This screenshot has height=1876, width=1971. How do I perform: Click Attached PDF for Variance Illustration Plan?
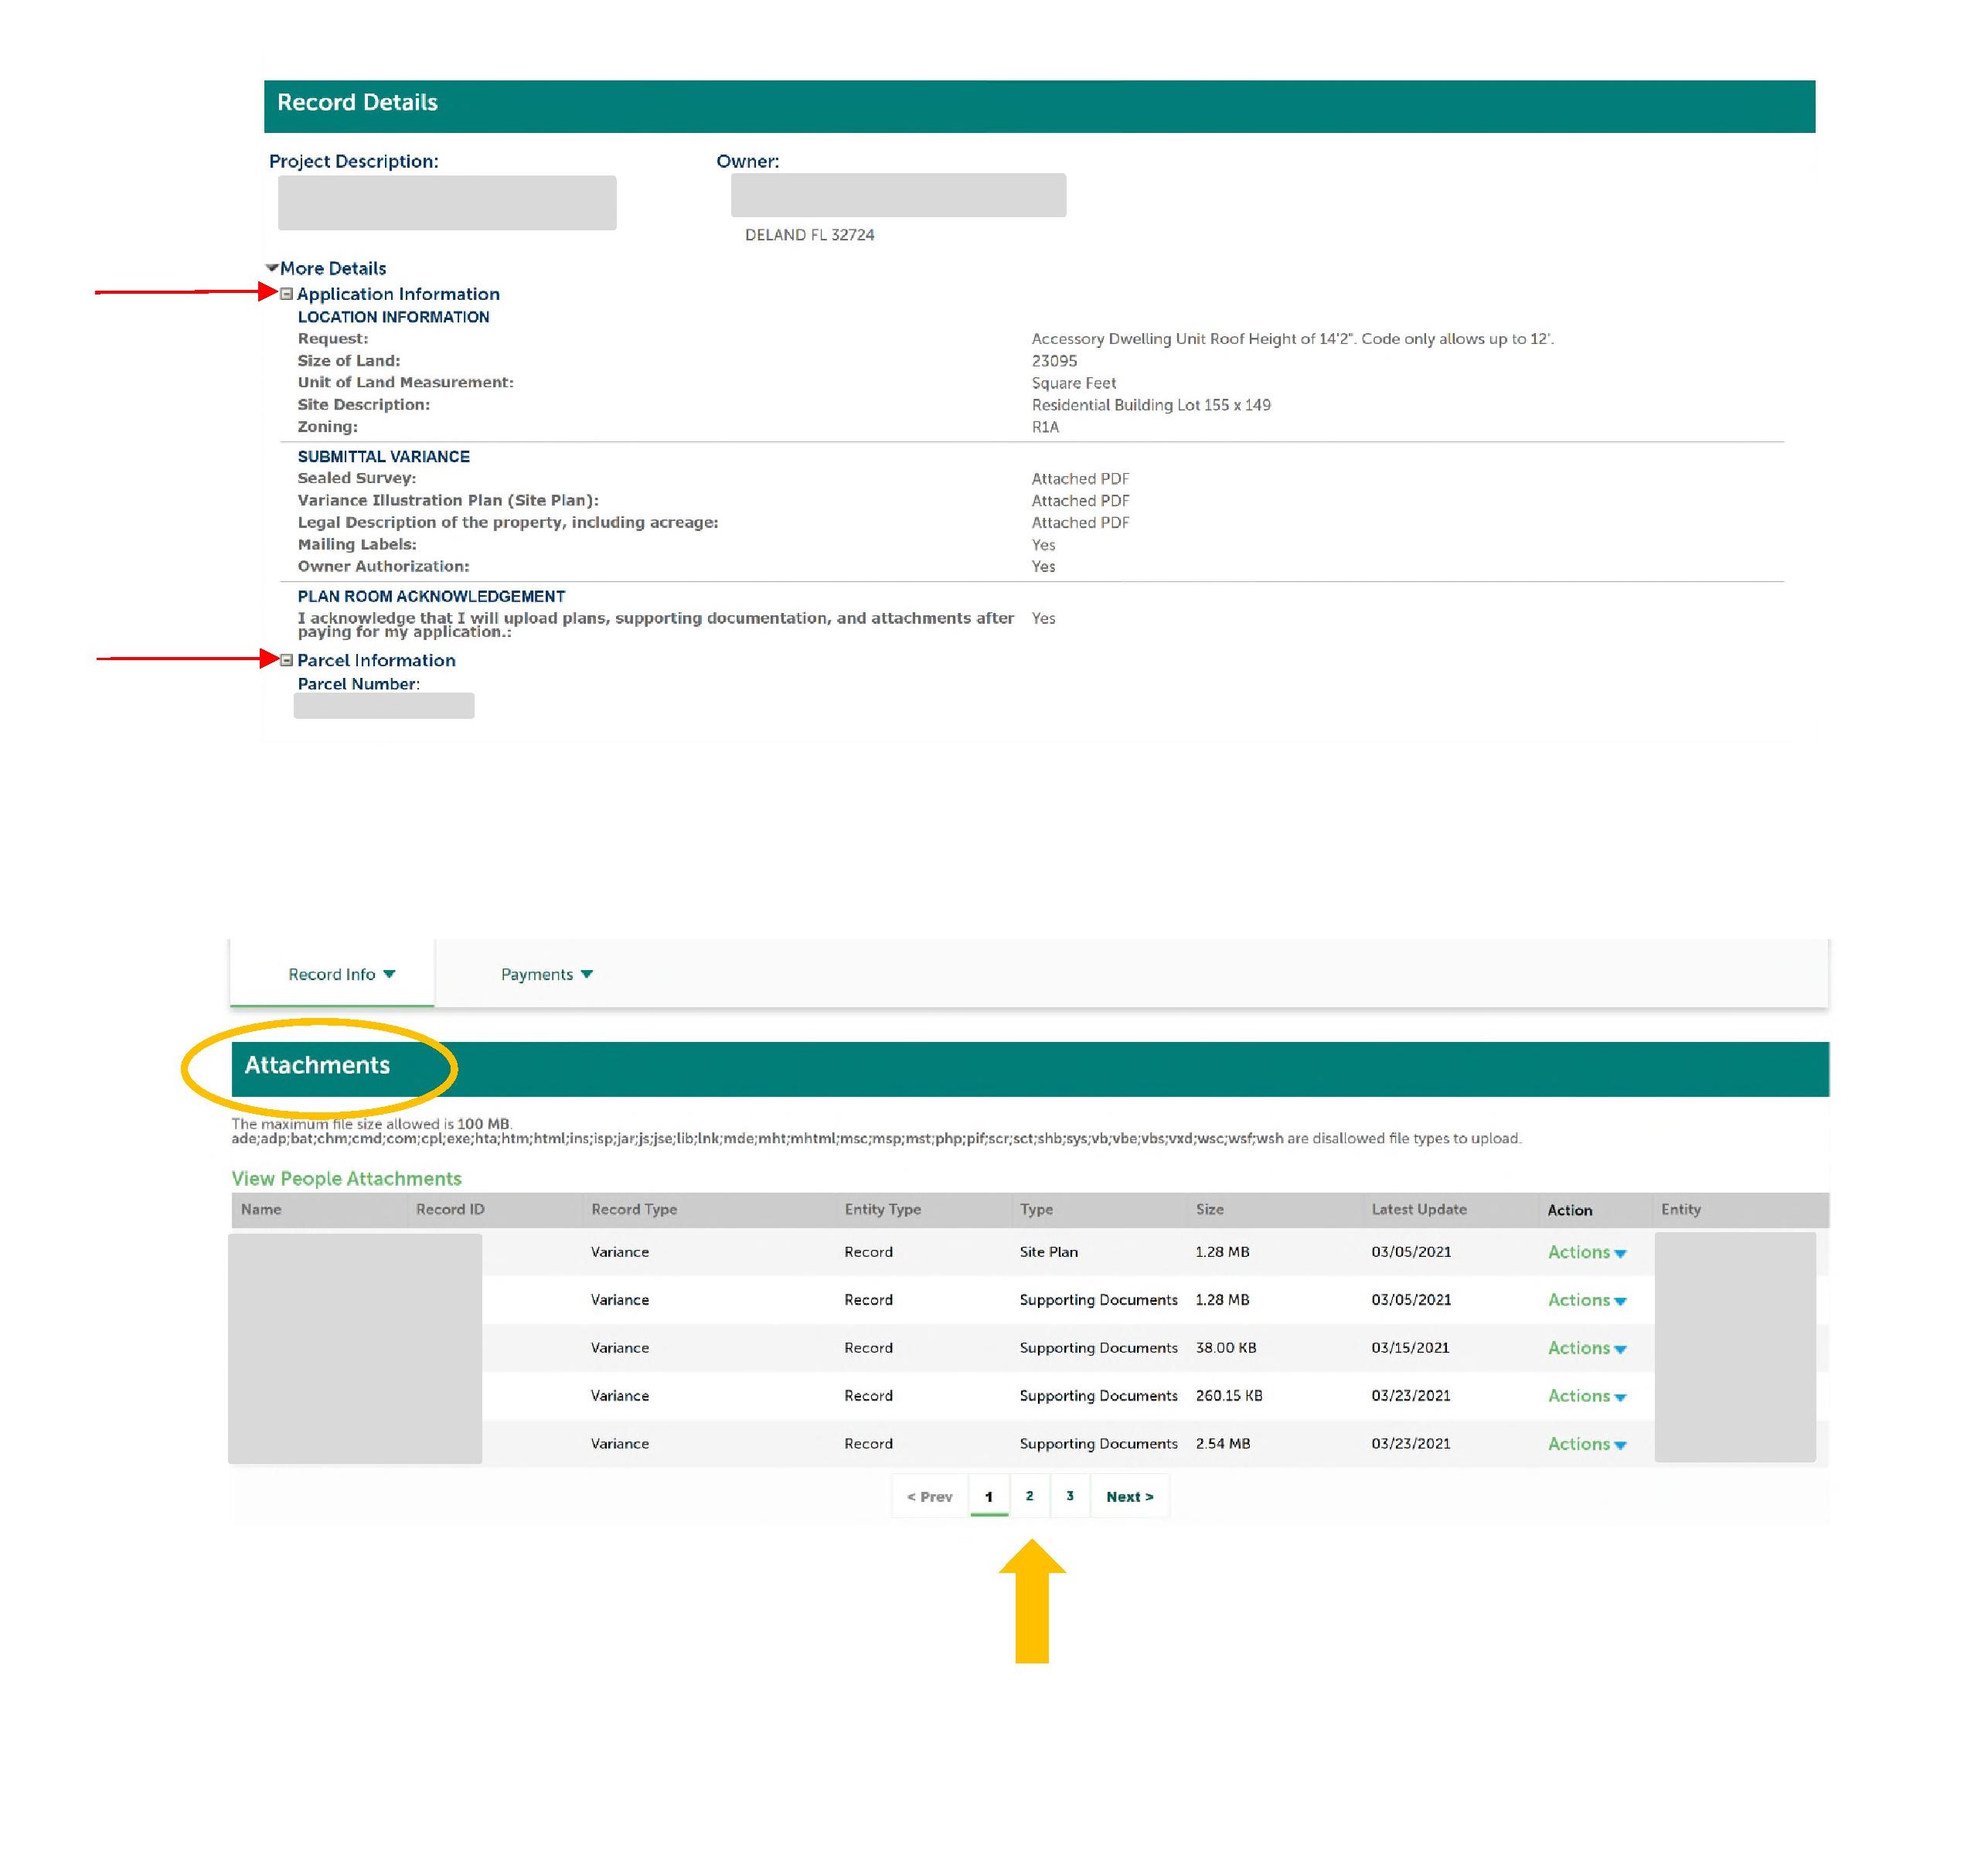(x=1080, y=501)
